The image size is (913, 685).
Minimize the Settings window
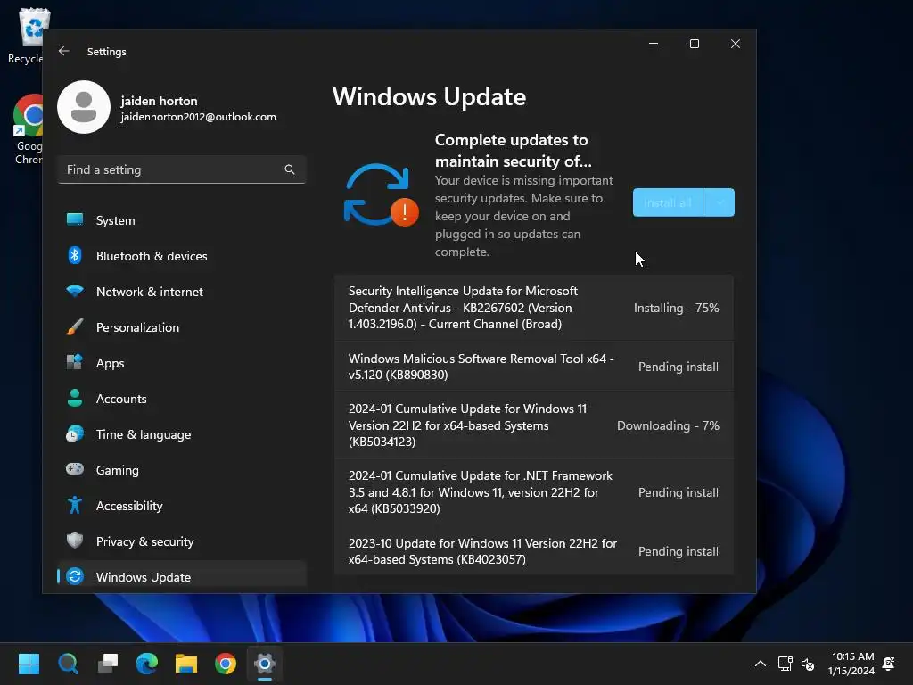tap(654, 44)
